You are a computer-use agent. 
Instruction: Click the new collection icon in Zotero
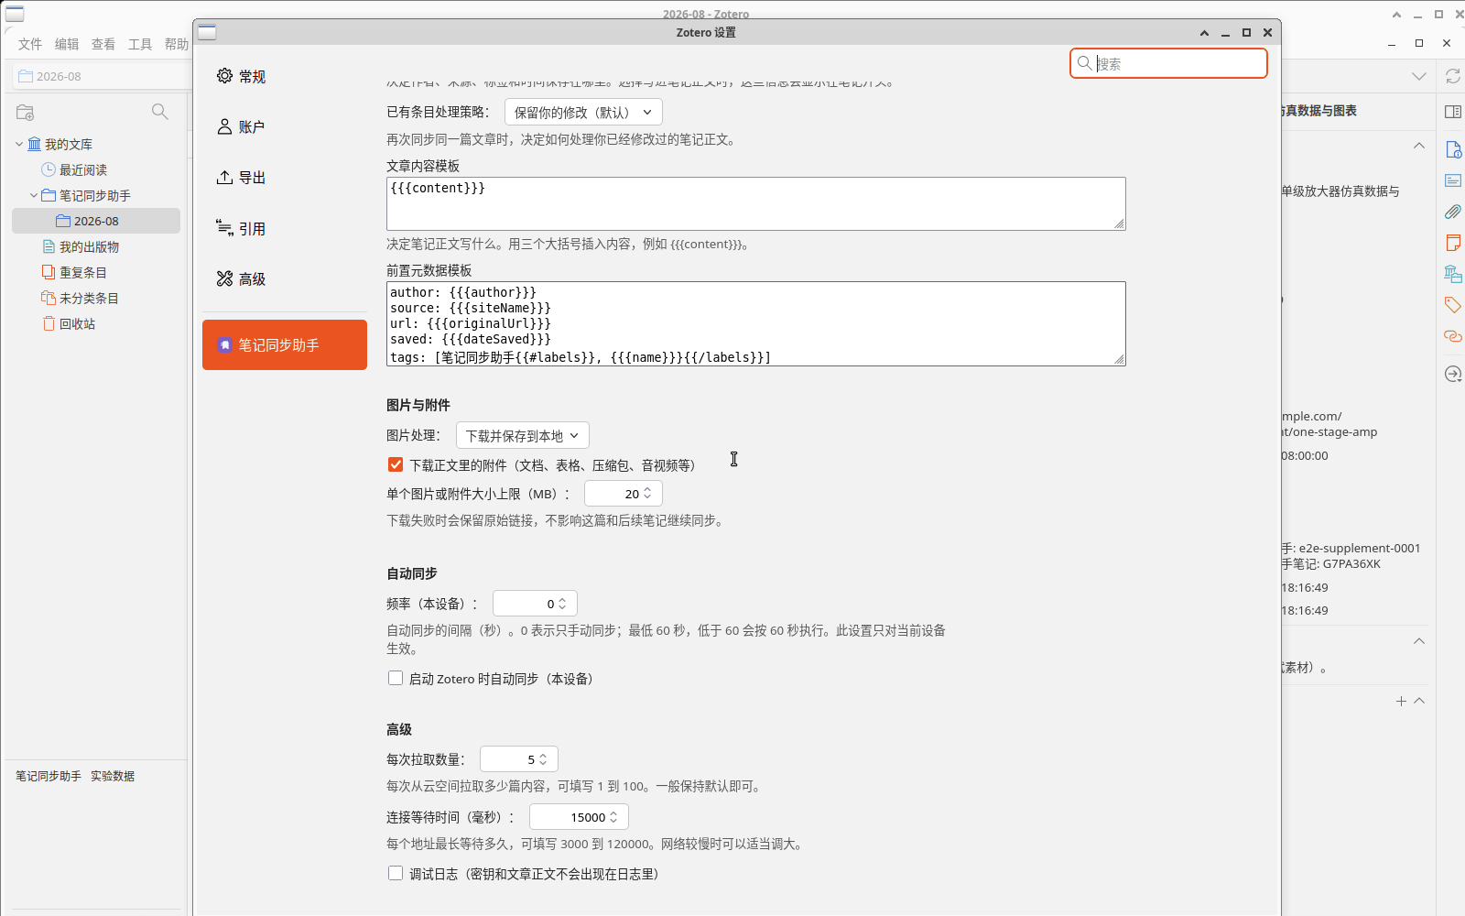tap(26, 112)
